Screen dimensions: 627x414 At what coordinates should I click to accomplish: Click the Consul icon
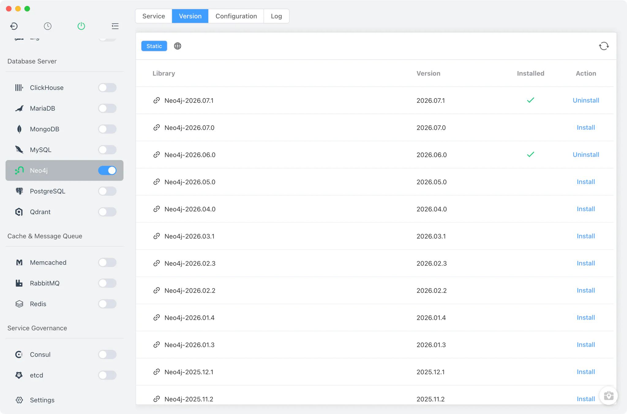click(x=19, y=355)
